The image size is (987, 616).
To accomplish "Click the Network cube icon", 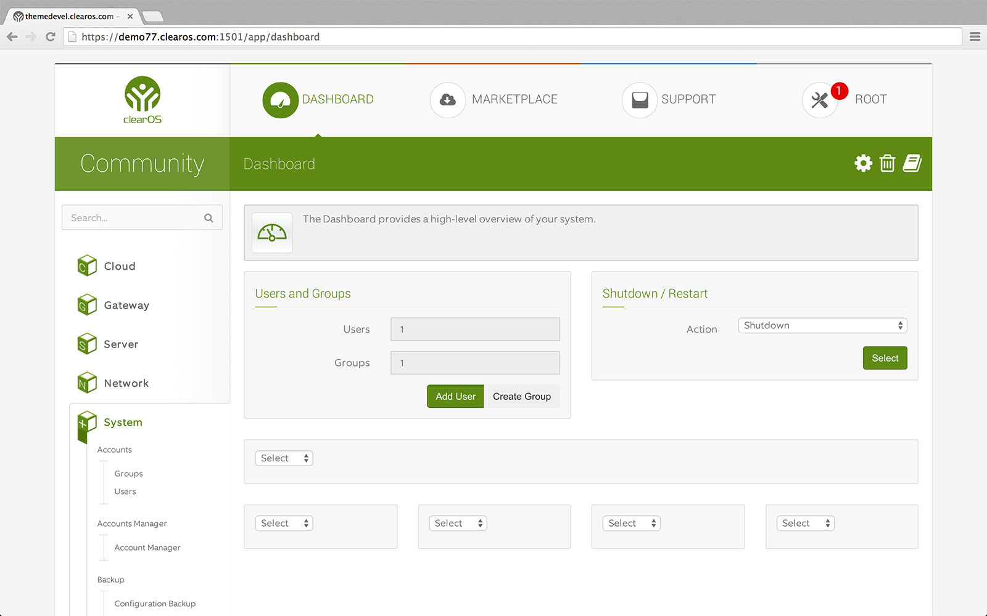I will pyautogui.click(x=87, y=383).
